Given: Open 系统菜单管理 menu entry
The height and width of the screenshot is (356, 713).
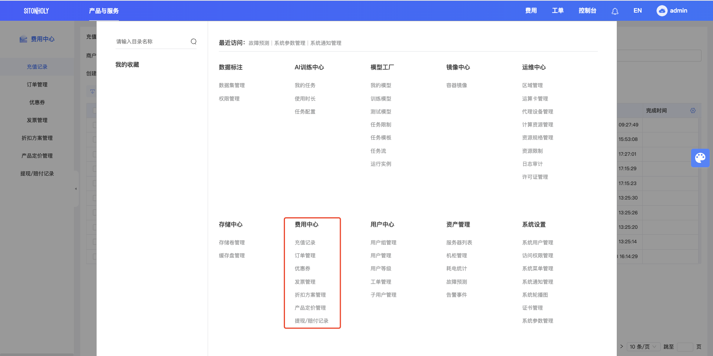Looking at the screenshot, I should click(538, 268).
